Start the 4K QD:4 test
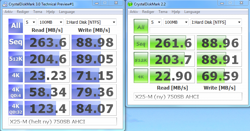Image resolution: width=250 pixels, height=131 pixels. (x=16, y=92)
